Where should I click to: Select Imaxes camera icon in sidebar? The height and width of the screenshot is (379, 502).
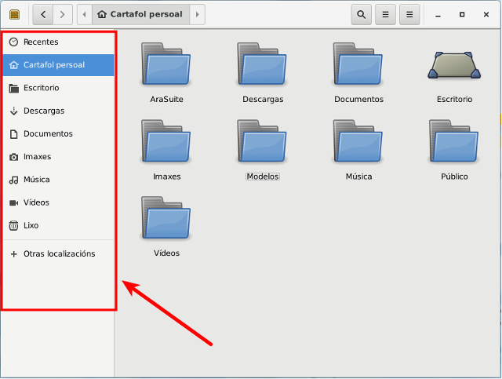pyautogui.click(x=13, y=157)
